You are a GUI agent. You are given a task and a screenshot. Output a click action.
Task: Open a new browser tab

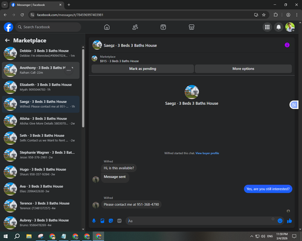pyautogui.click(x=69, y=5)
